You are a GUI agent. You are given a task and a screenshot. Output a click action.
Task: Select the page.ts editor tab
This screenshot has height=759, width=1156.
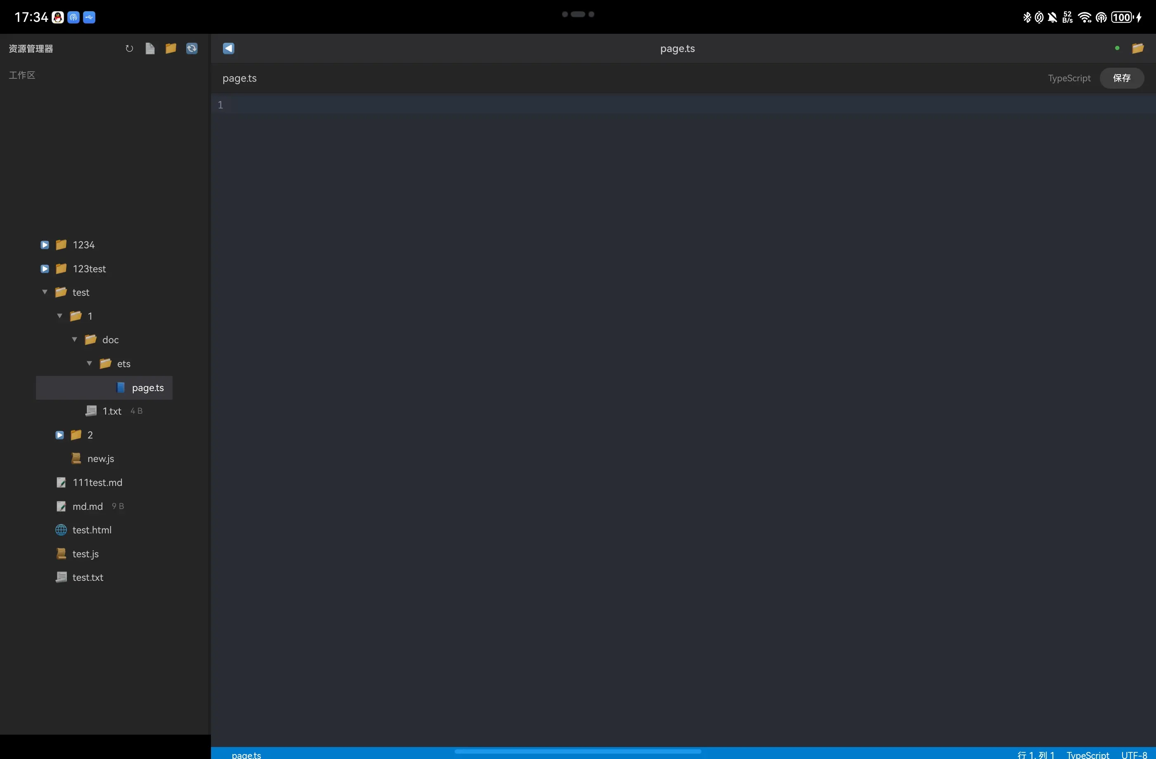click(239, 79)
